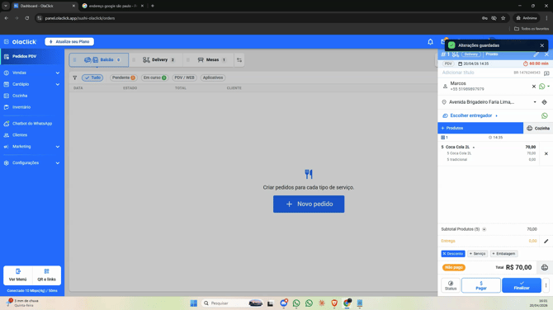Open tab settings sliders icon

click(239, 60)
